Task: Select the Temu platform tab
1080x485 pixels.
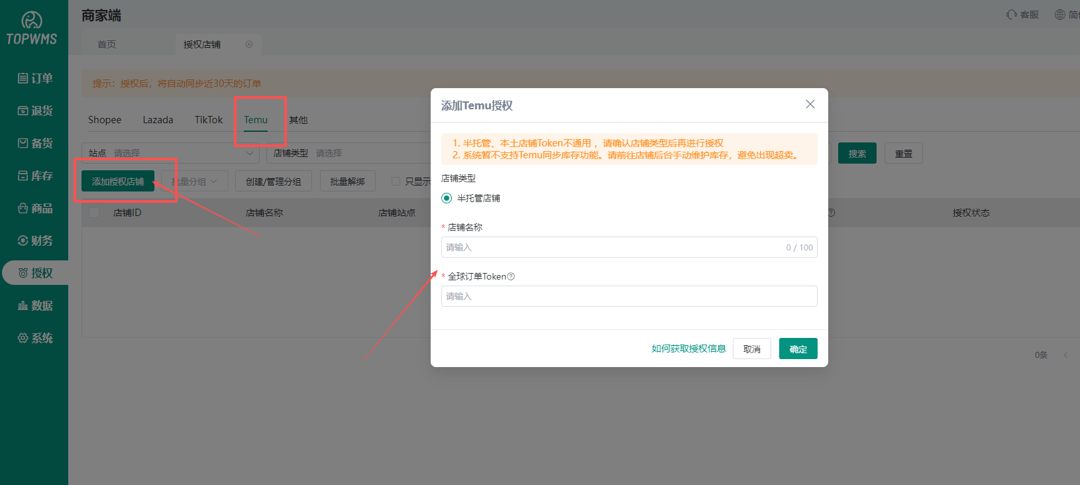Action: click(256, 120)
